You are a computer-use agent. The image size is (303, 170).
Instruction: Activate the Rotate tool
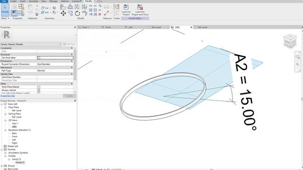pos(77,13)
